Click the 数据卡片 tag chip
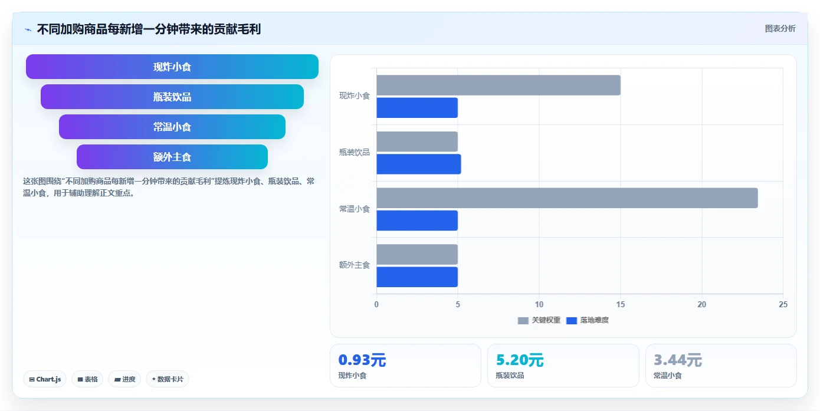820x411 pixels. pos(168,379)
